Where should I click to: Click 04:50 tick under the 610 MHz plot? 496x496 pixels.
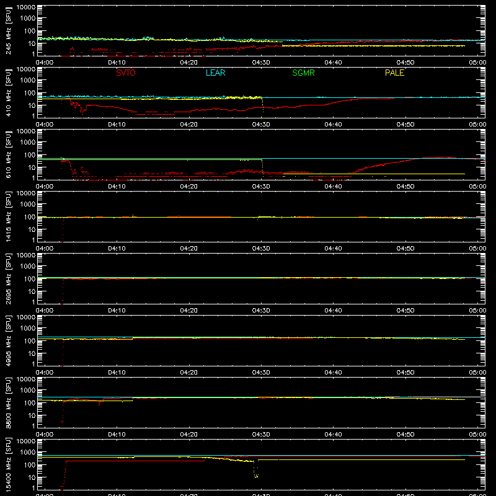click(x=405, y=187)
